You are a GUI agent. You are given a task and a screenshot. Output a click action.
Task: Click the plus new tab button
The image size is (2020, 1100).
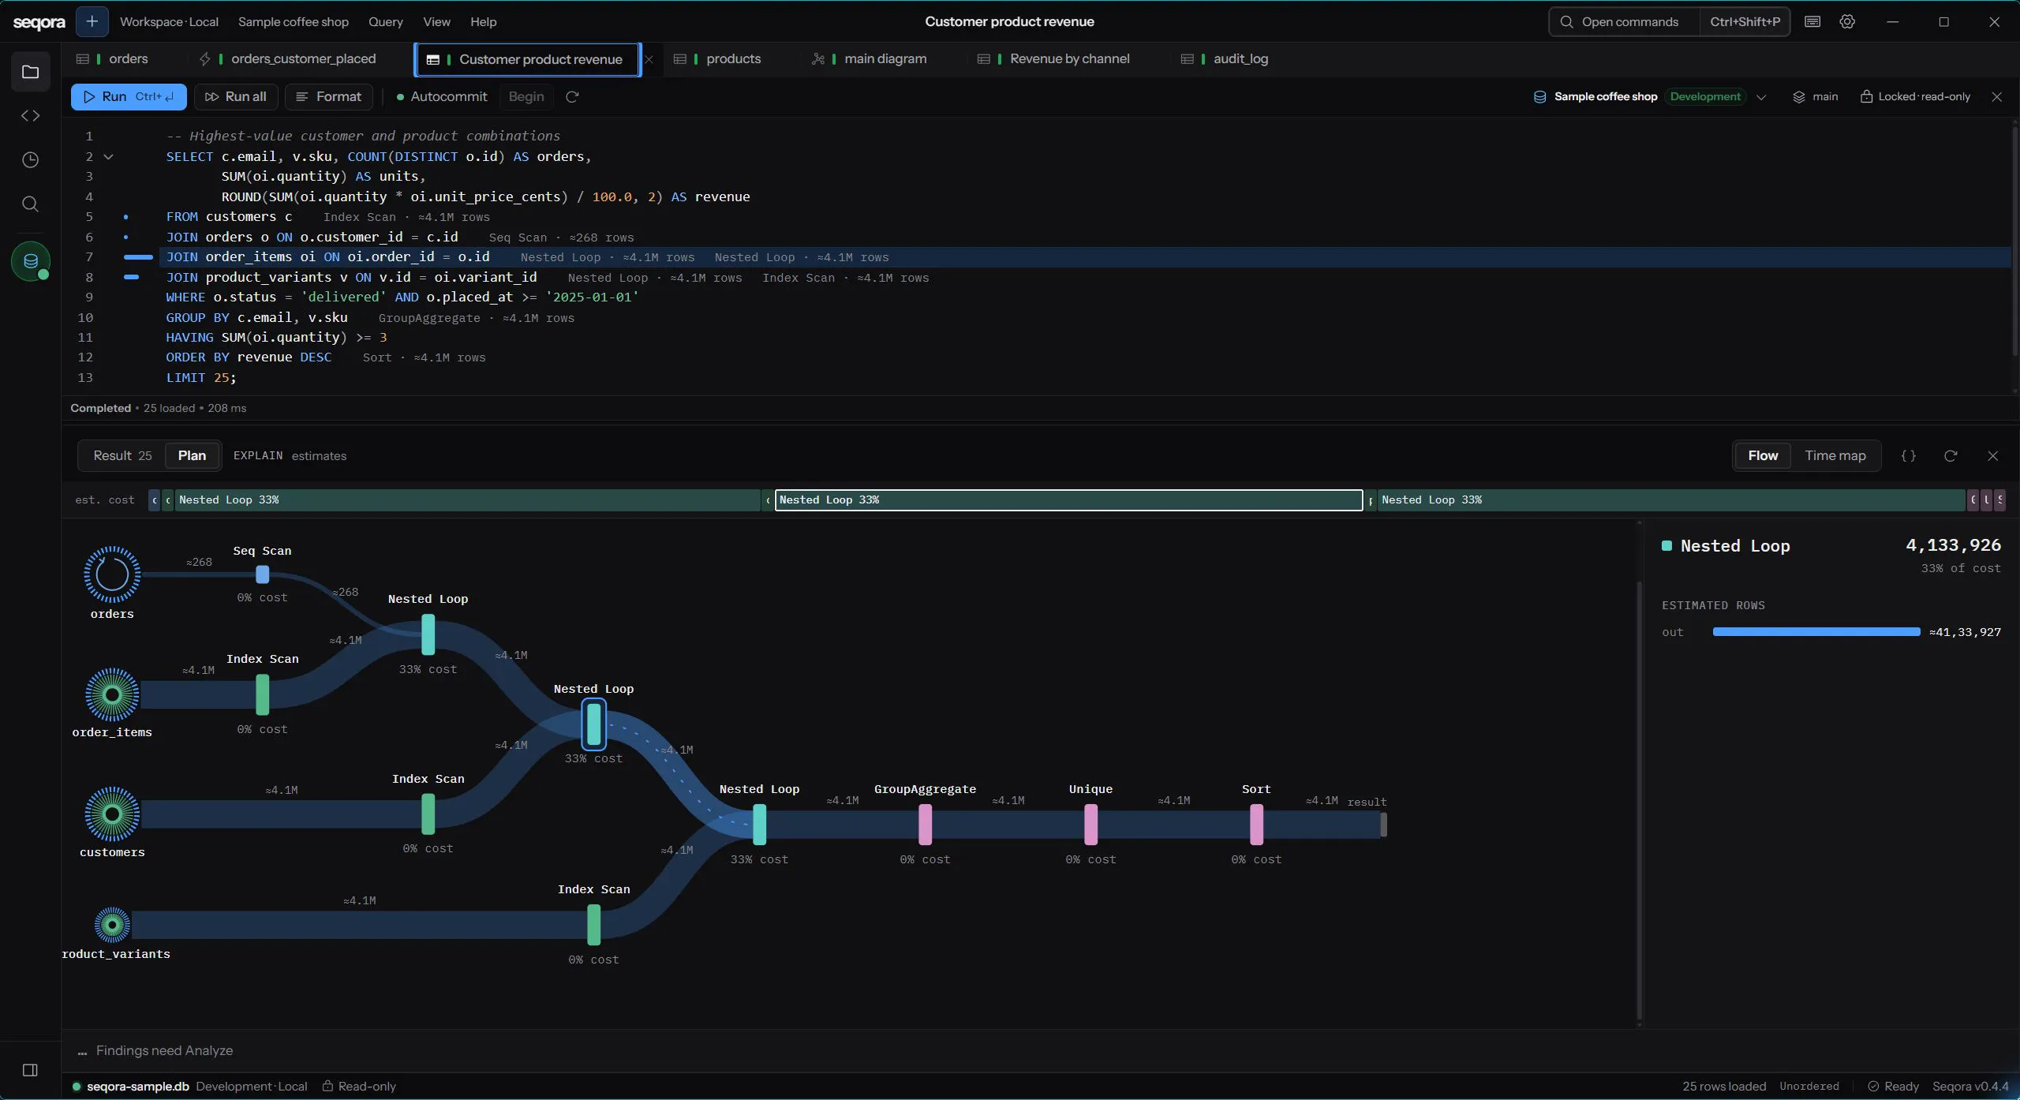[92, 21]
